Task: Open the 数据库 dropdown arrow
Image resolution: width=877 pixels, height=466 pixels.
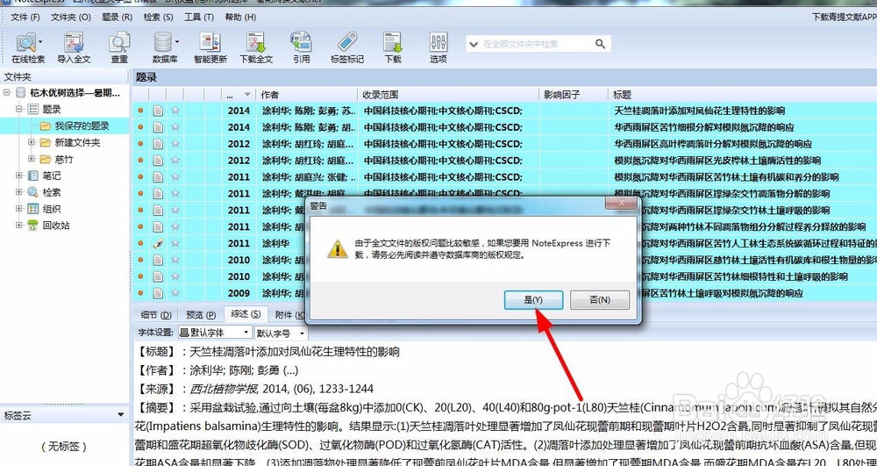Action: coord(177,41)
